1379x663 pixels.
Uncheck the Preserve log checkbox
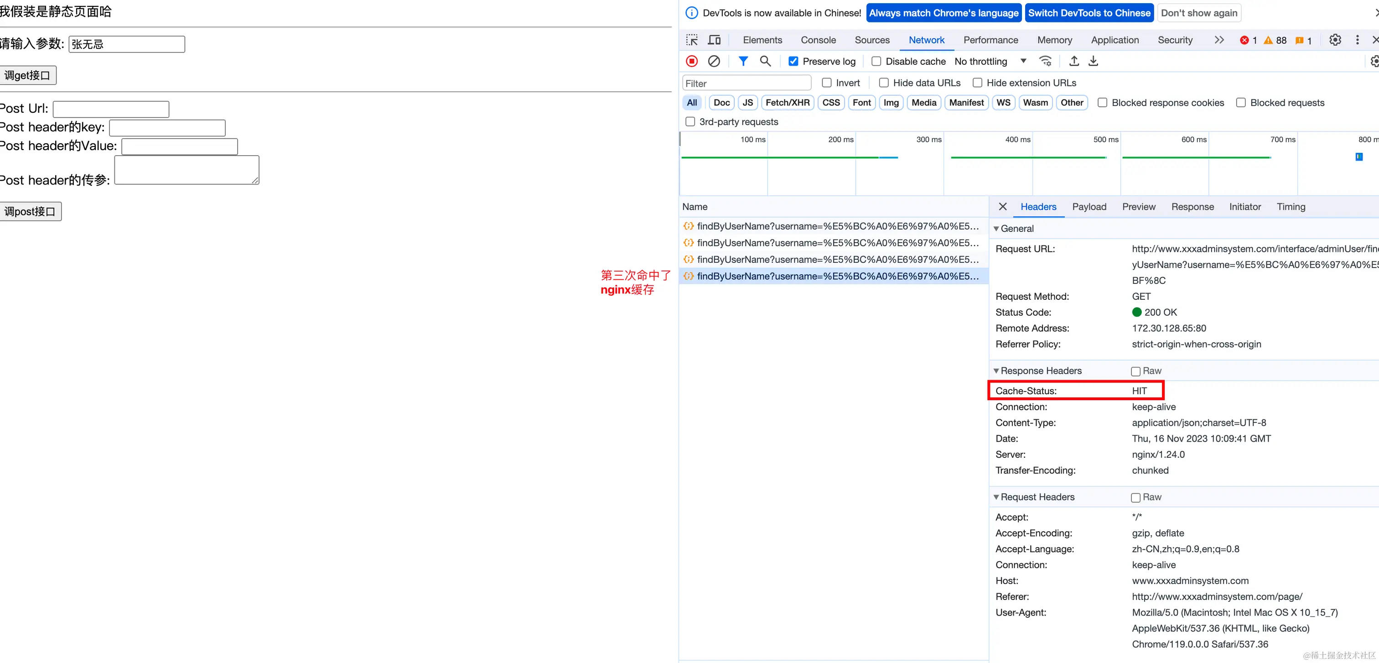(x=793, y=62)
